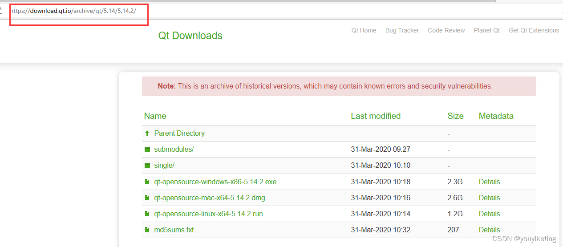Click the 1.2G size value

click(x=455, y=214)
